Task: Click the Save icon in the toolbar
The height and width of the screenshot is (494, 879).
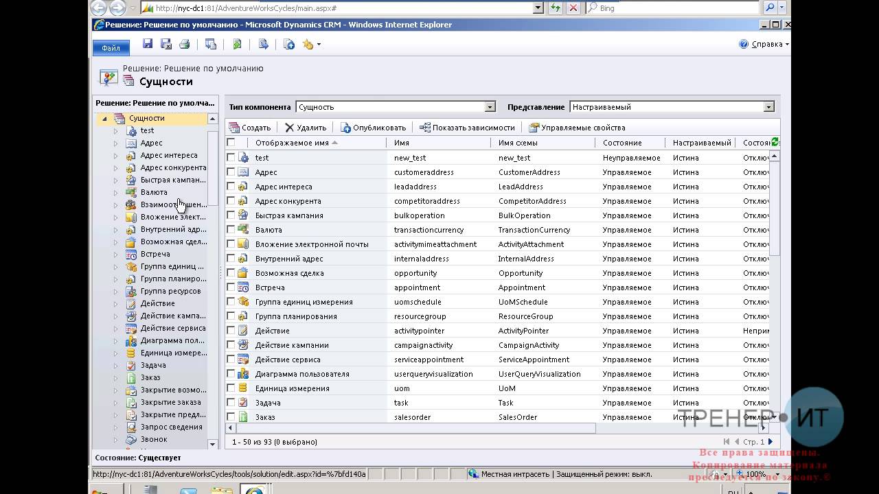Action: tap(148, 44)
